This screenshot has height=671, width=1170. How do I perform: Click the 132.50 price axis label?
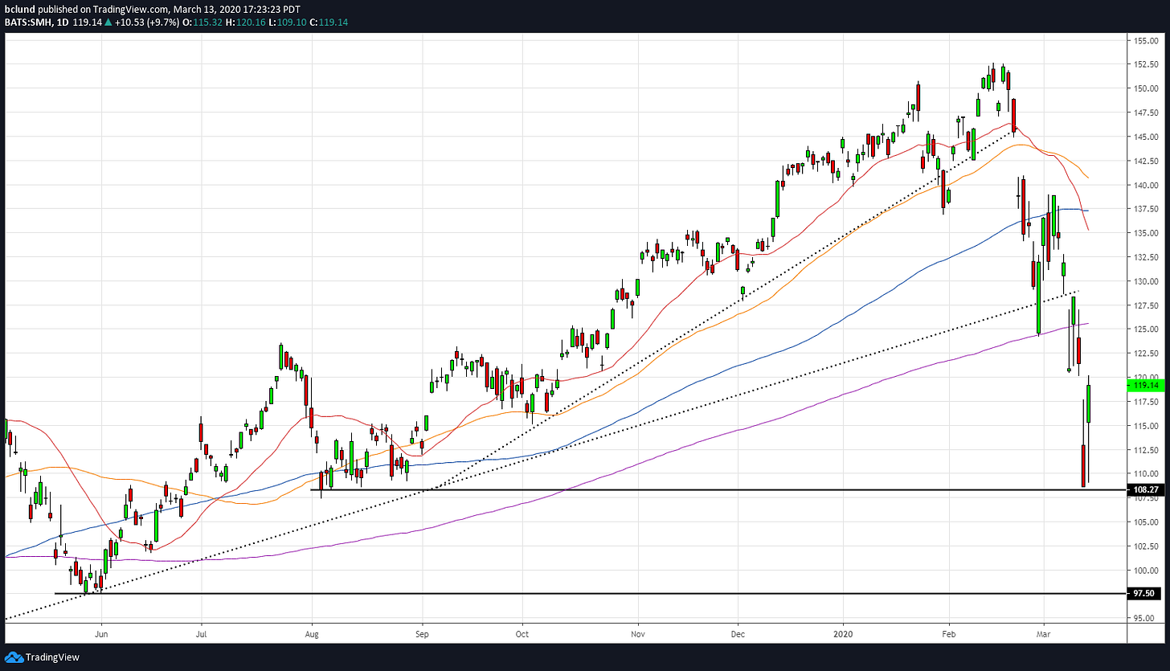pos(1146,257)
